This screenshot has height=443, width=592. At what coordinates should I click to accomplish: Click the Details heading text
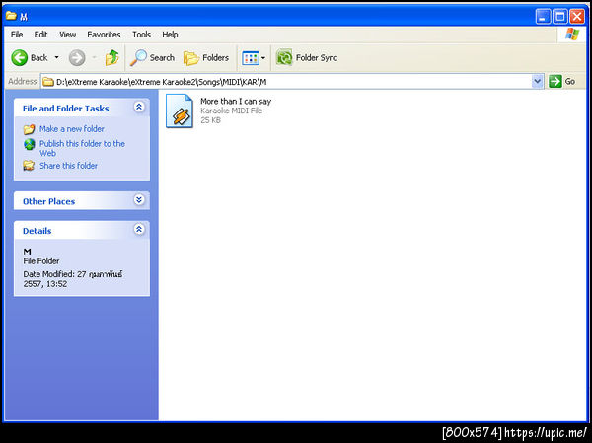[x=37, y=231]
